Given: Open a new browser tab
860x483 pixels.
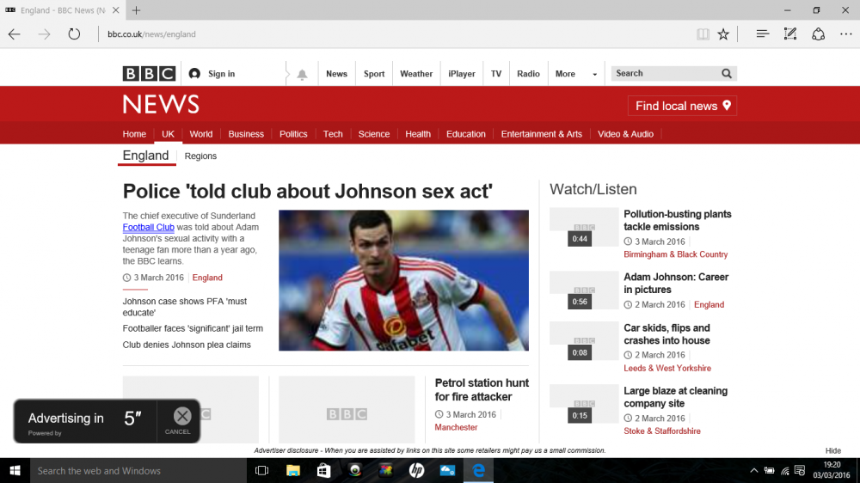Looking at the screenshot, I should (x=136, y=9).
